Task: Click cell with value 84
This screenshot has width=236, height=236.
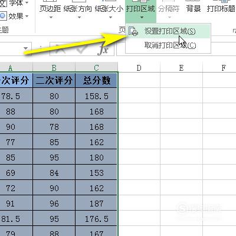Action: click(54, 172)
